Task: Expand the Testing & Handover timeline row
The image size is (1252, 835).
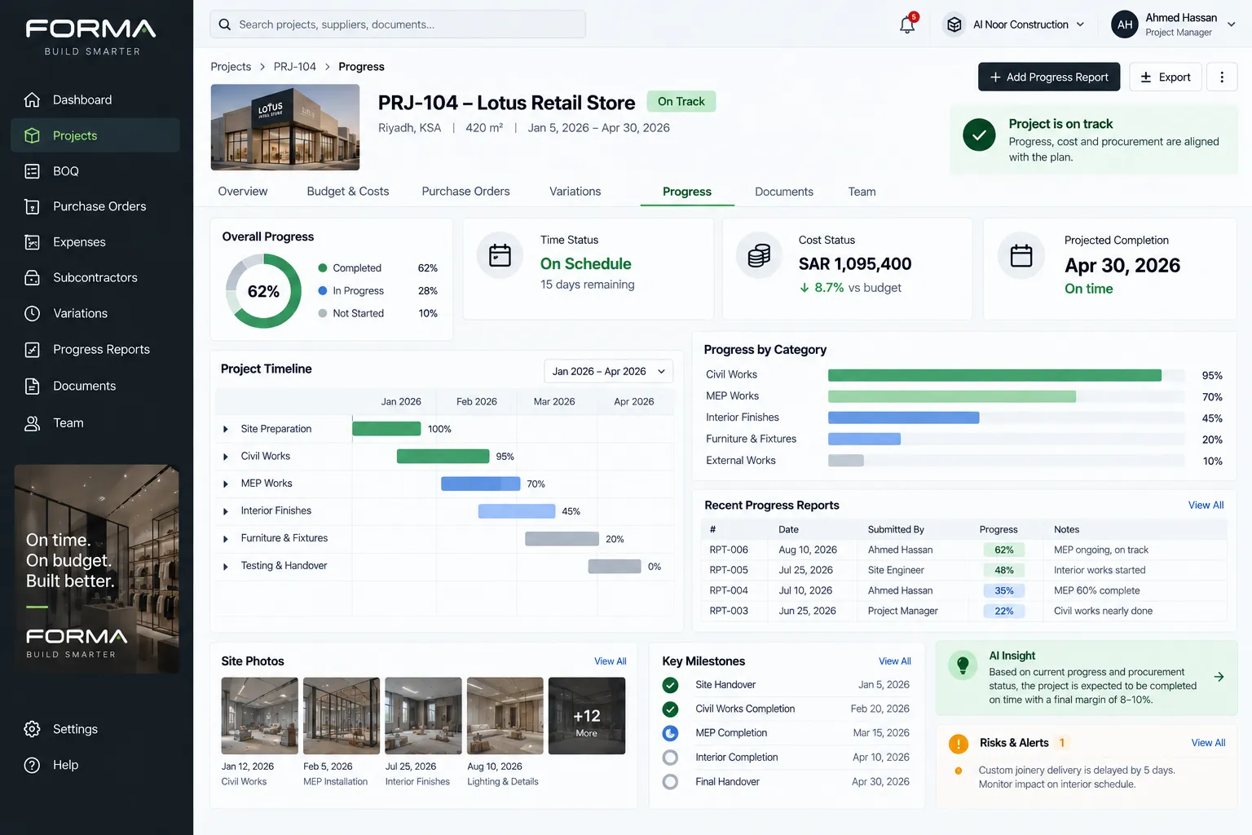Action: 226,566
